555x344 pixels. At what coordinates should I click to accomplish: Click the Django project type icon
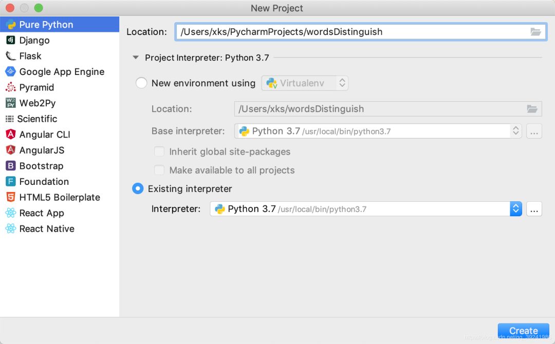pos(11,40)
